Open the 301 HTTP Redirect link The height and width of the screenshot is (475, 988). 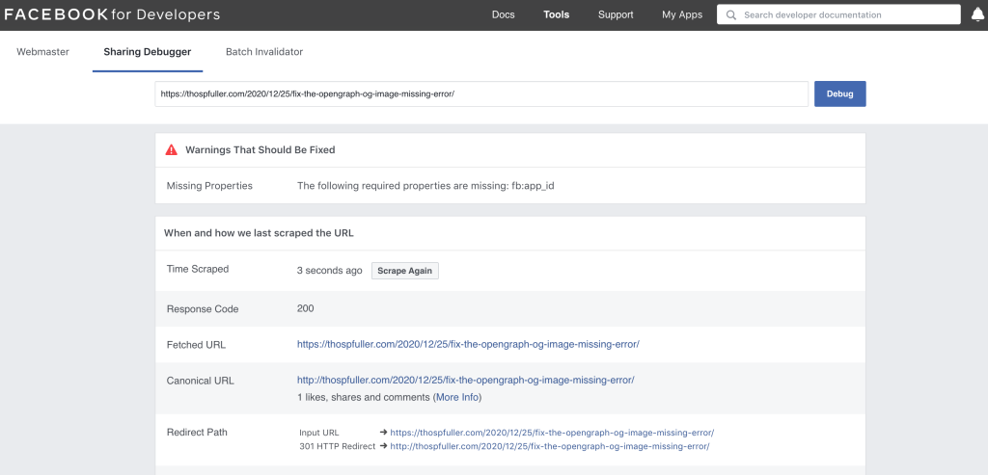[x=549, y=446]
